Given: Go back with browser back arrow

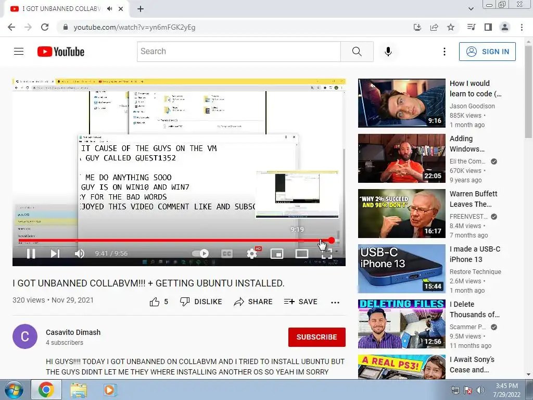Looking at the screenshot, I should coord(11,27).
